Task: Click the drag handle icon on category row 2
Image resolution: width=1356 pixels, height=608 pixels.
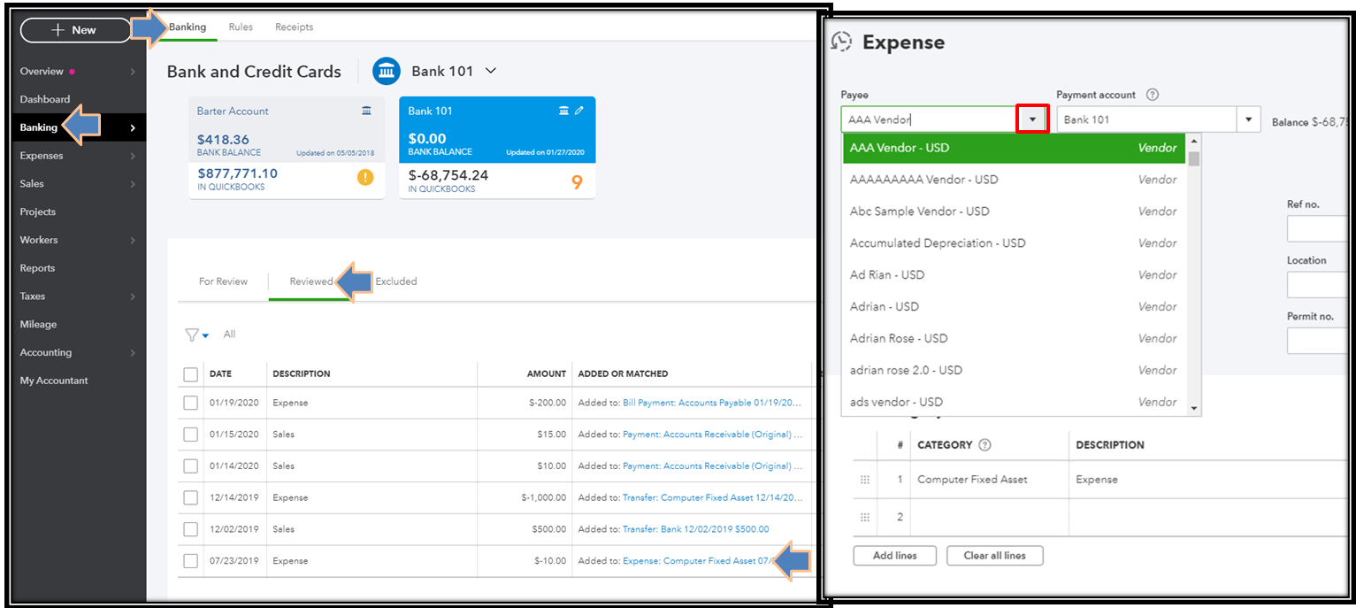Action: pyautogui.click(x=865, y=517)
